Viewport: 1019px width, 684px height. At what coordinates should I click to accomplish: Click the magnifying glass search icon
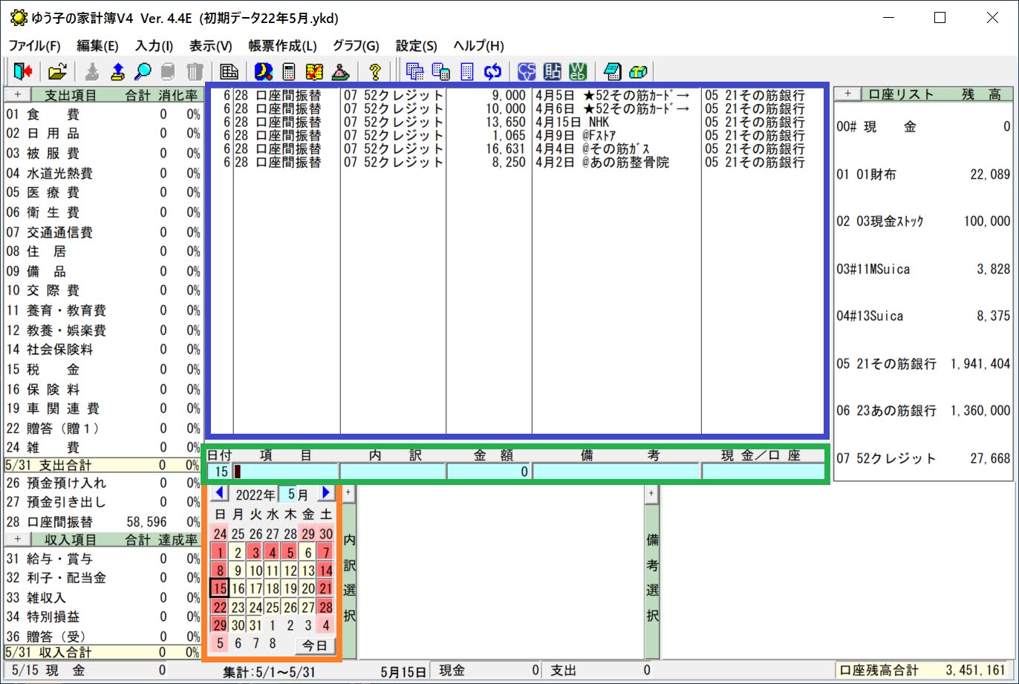click(x=143, y=71)
